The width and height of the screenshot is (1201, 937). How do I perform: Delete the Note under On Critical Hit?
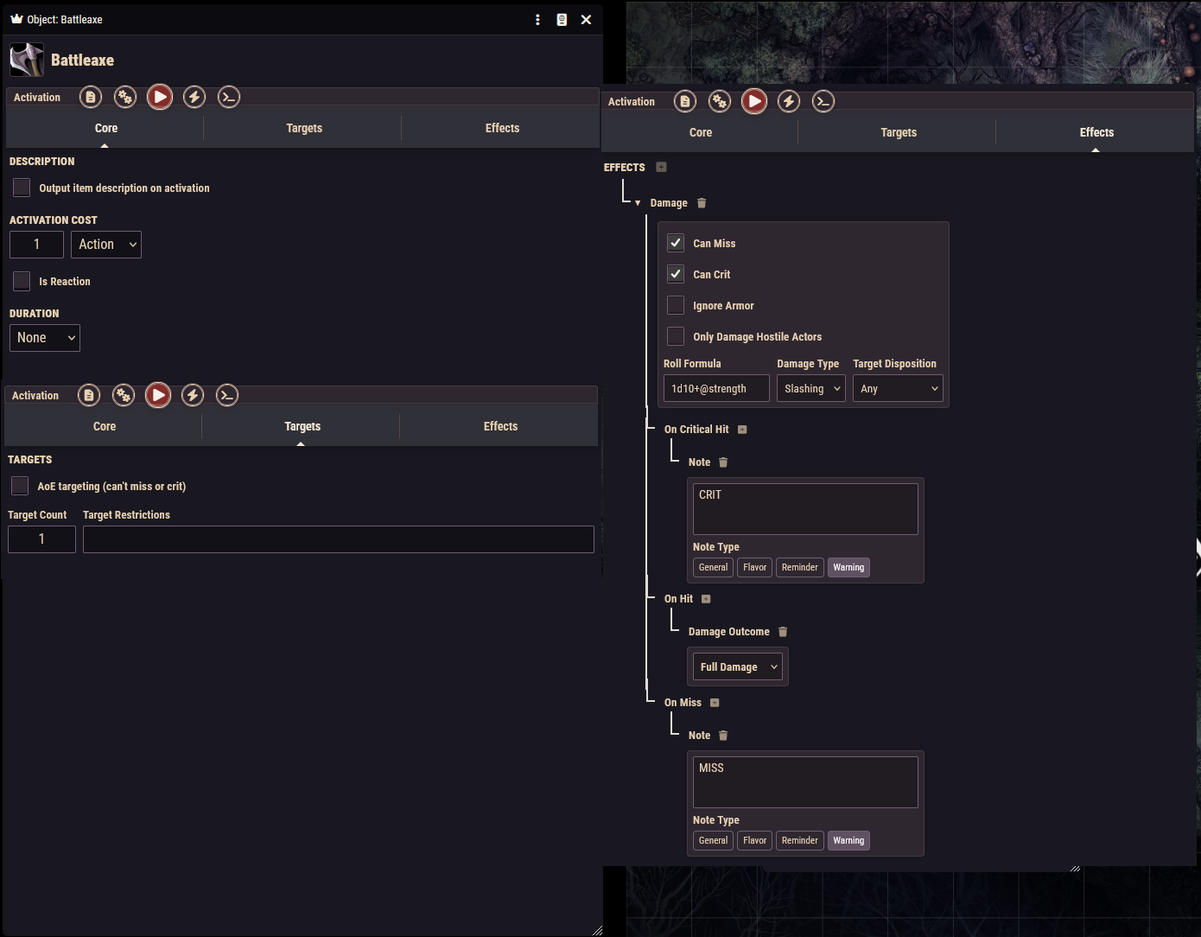(x=723, y=462)
